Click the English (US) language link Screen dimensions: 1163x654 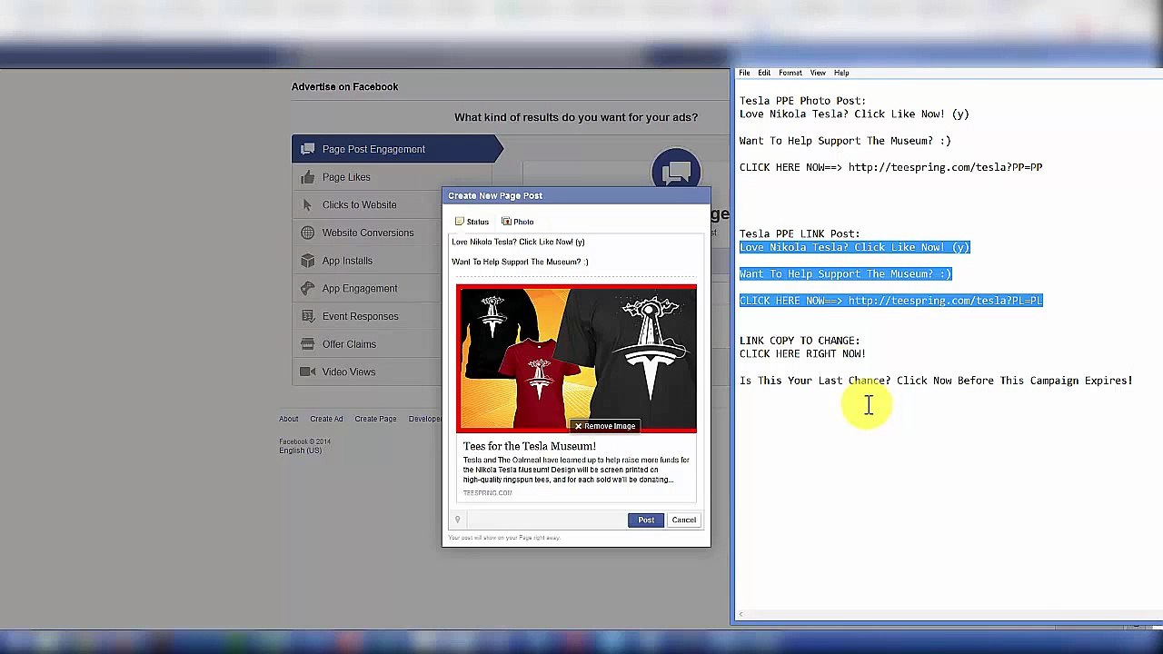[301, 451]
